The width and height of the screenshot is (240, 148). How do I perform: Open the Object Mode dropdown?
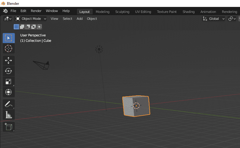(x=31, y=19)
